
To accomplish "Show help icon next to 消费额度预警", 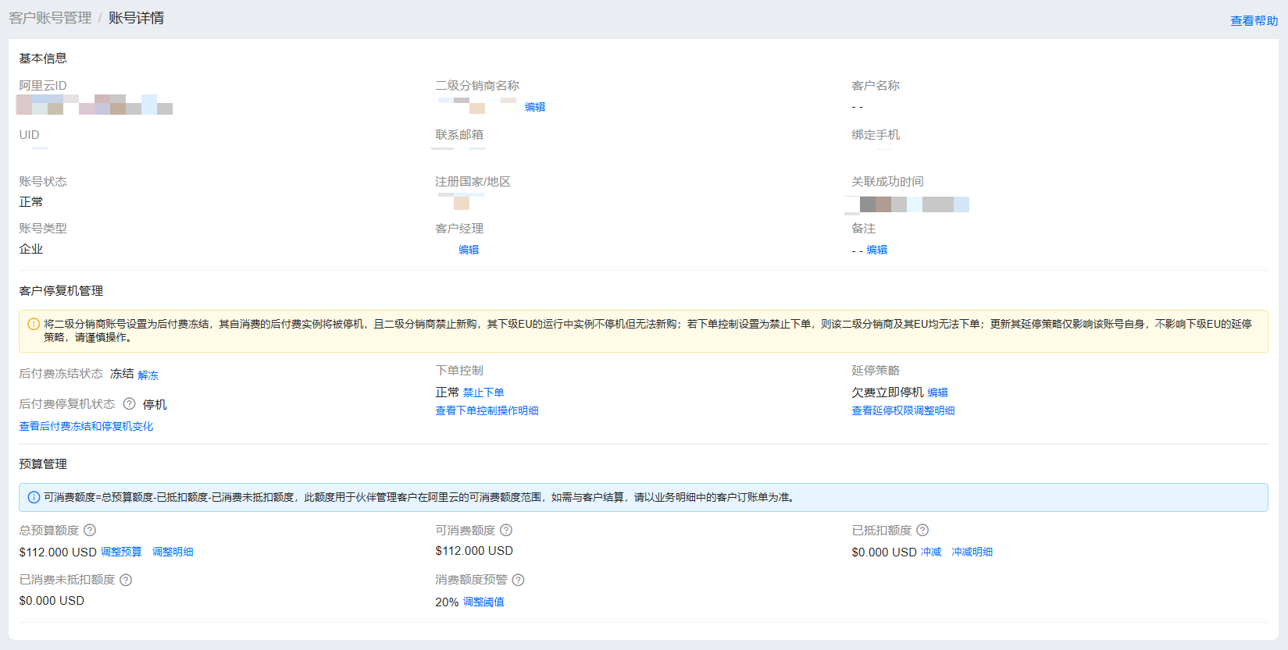I will point(518,580).
